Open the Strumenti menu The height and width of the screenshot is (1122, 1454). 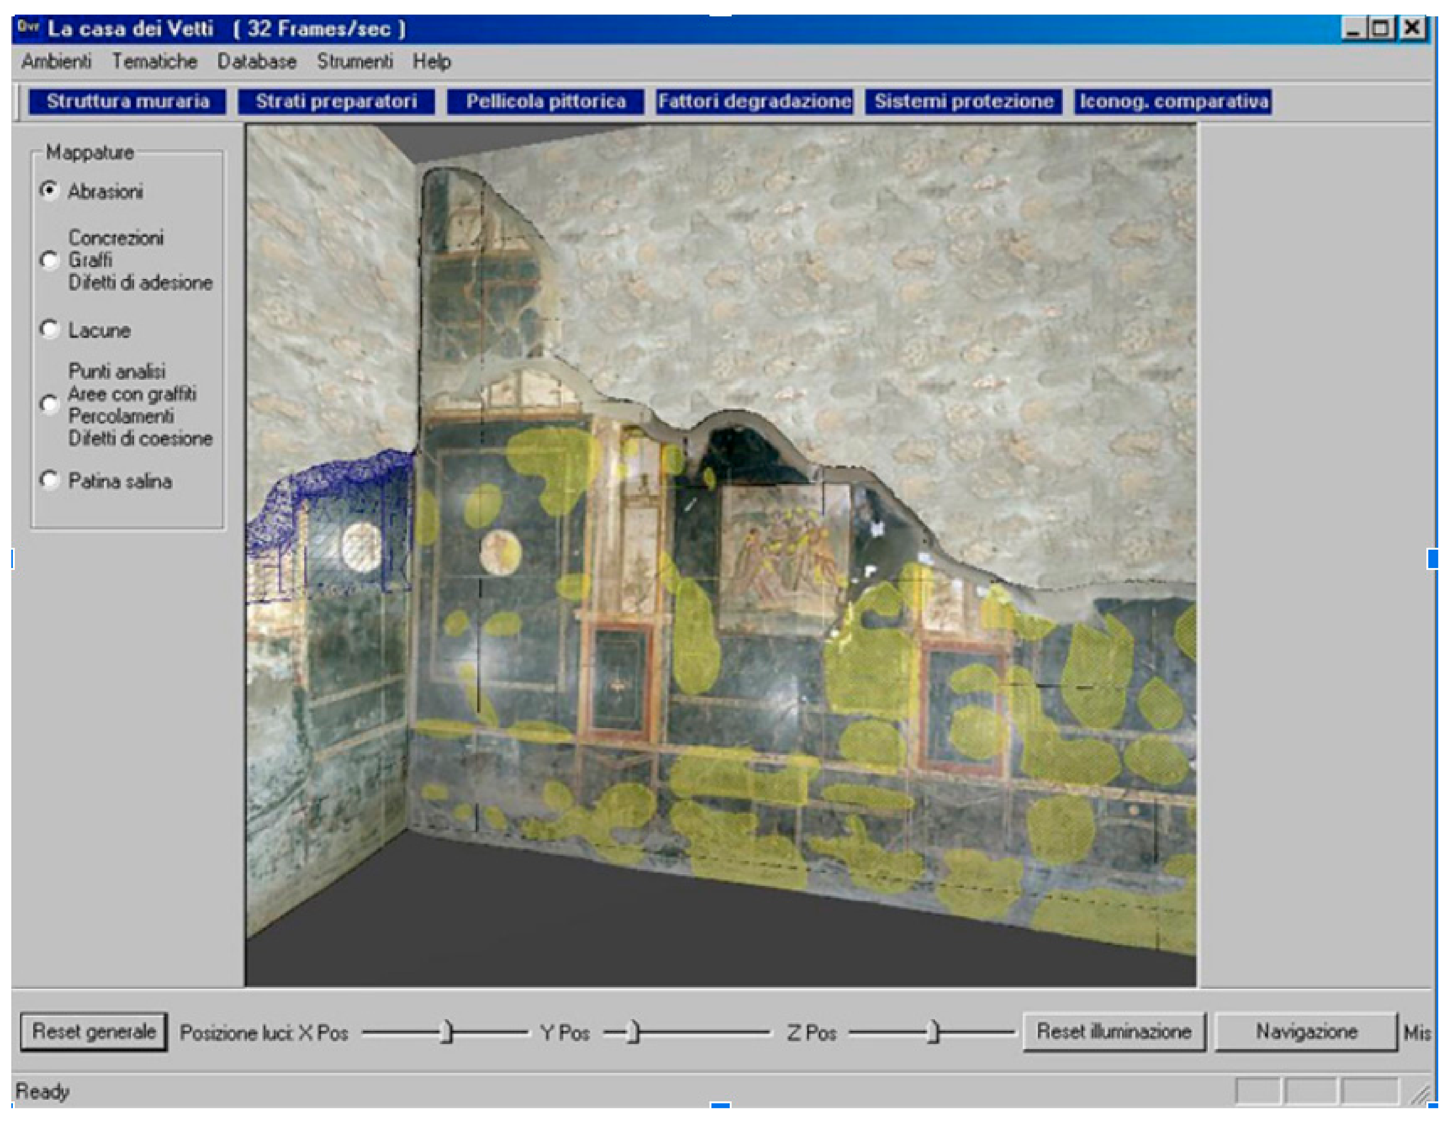point(355,61)
